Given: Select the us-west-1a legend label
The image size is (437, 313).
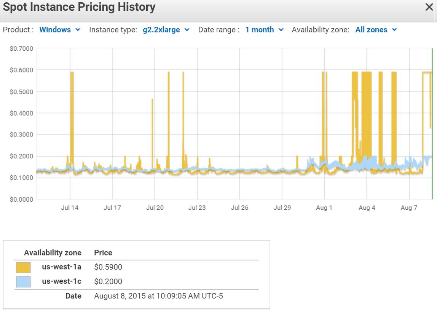Looking at the screenshot, I should click(x=61, y=267).
